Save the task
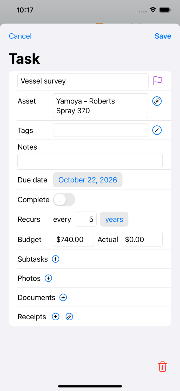The image size is (180, 391). [163, 36]
